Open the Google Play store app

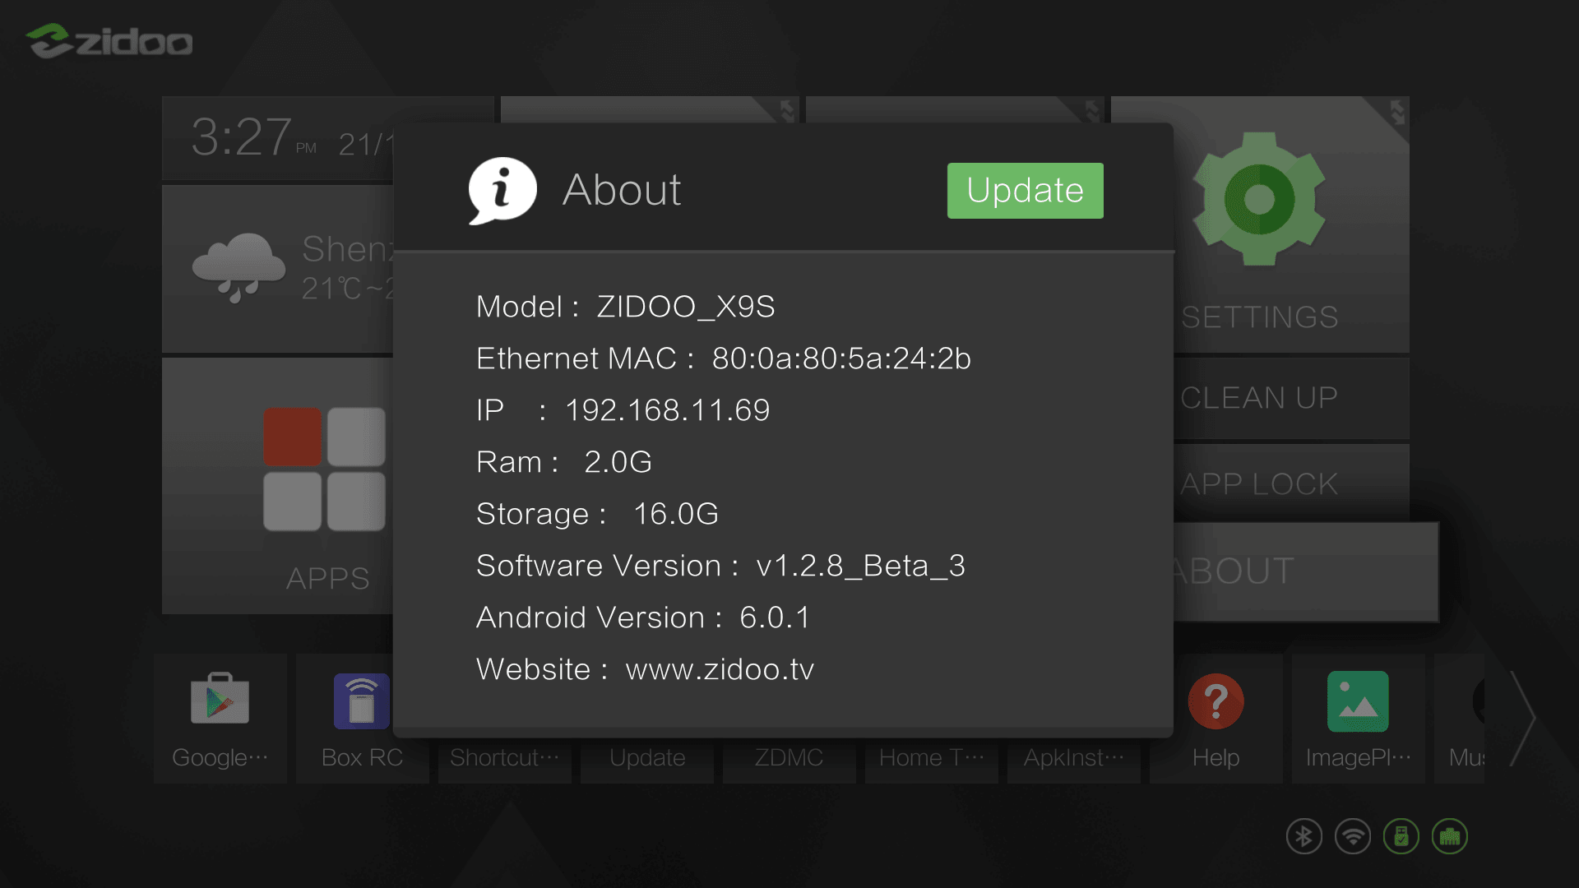[x=220, y=718]
